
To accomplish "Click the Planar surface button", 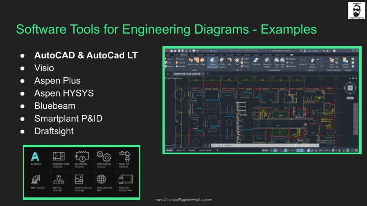I will pos(180,59).
